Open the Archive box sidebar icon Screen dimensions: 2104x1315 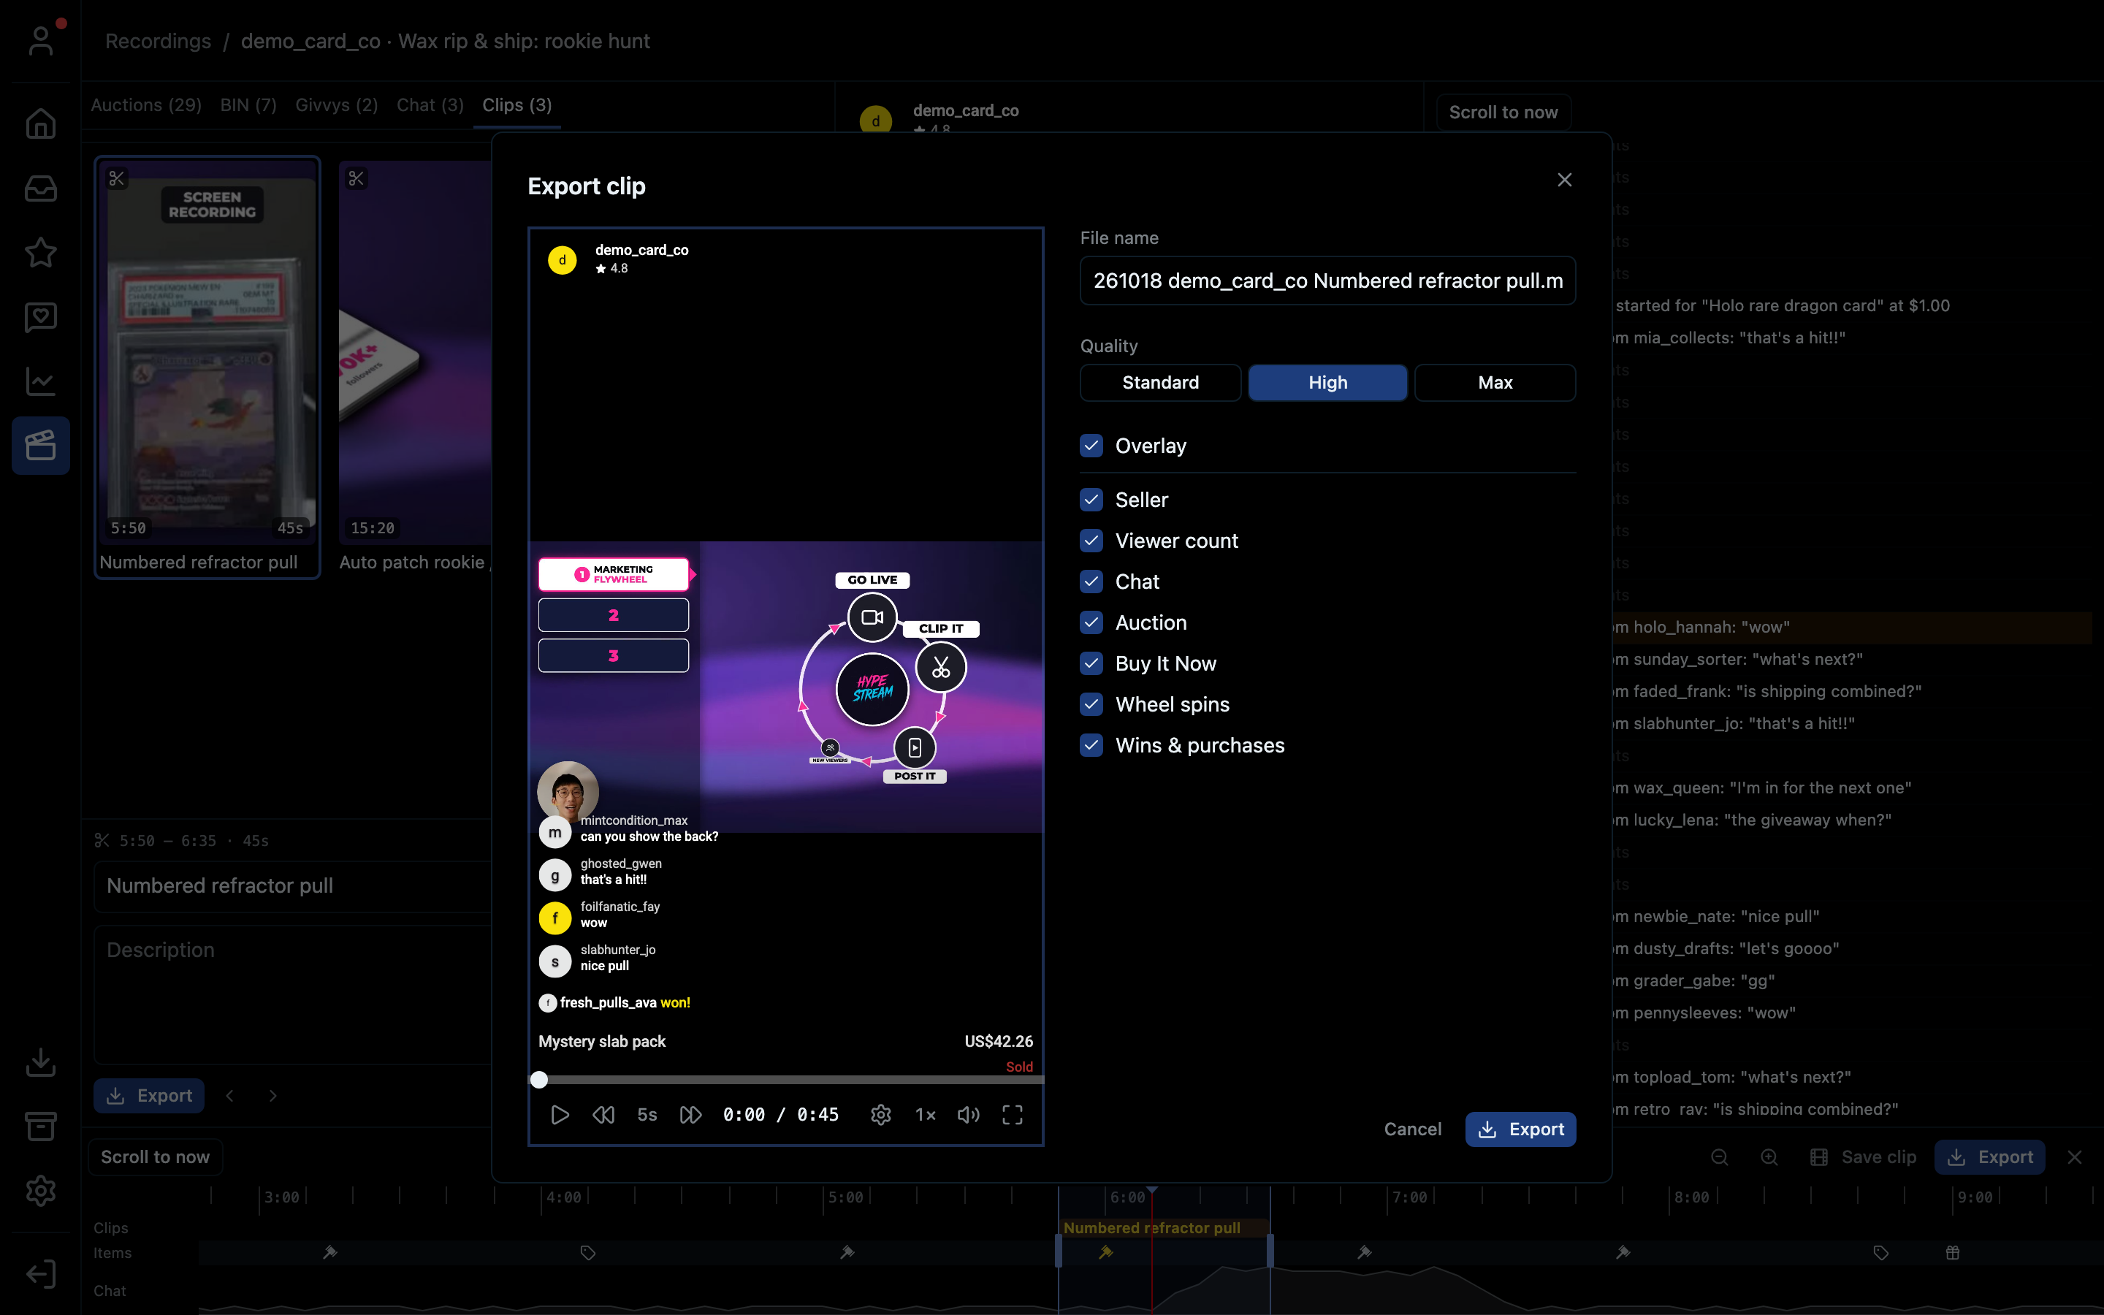[x=41, y=1127]
